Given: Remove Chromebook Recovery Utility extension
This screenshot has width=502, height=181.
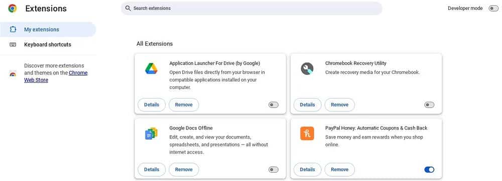Looking at the screenshot, I should click(340, 105).
